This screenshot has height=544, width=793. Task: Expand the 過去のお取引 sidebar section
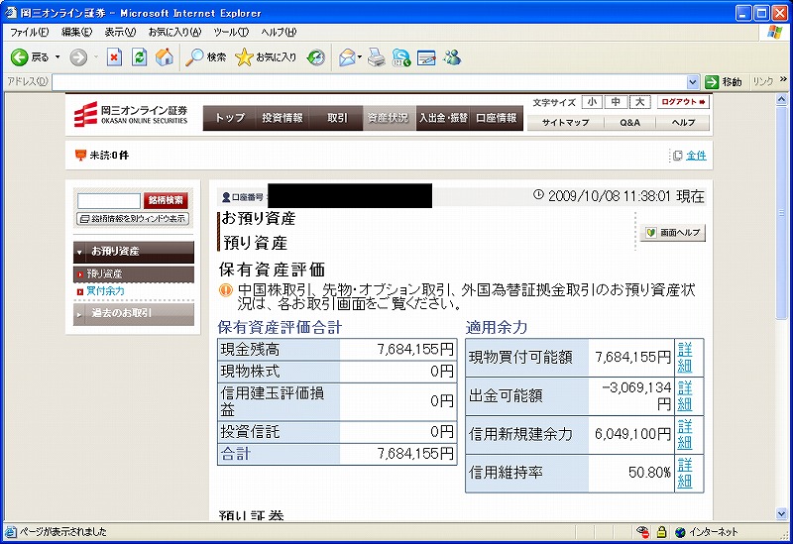pos(134,313)
